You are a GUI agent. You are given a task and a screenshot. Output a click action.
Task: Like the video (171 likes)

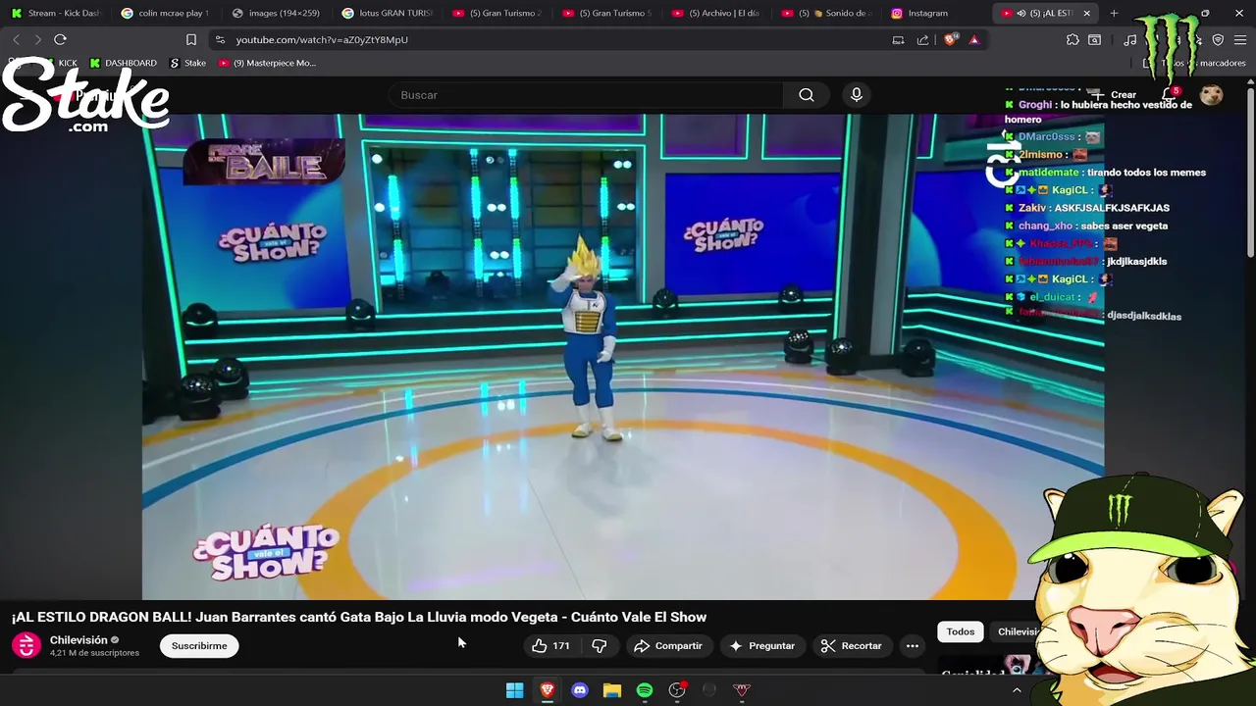point(550,645)
